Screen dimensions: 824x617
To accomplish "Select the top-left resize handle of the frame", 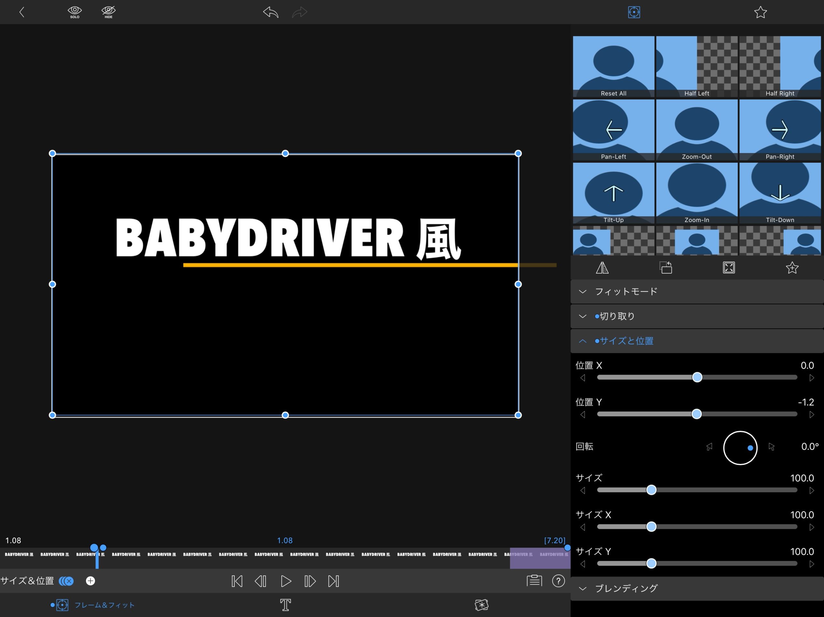I will coord(52,153).
